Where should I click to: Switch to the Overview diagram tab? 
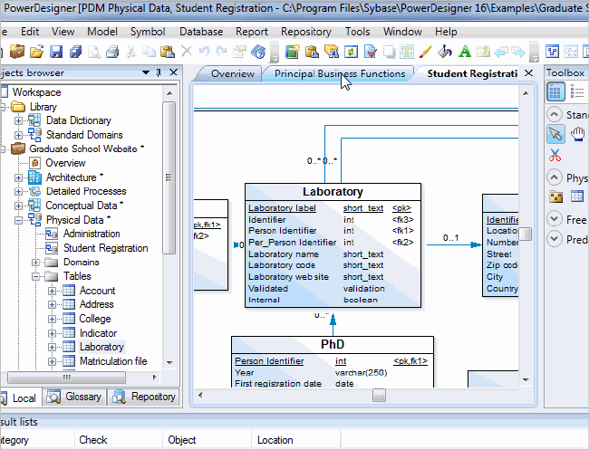pos(232,73)
